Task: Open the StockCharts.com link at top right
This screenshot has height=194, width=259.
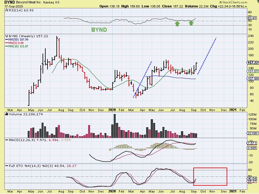Action: click(233, 2)
